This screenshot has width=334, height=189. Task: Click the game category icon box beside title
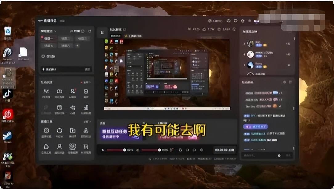point(102,33)
